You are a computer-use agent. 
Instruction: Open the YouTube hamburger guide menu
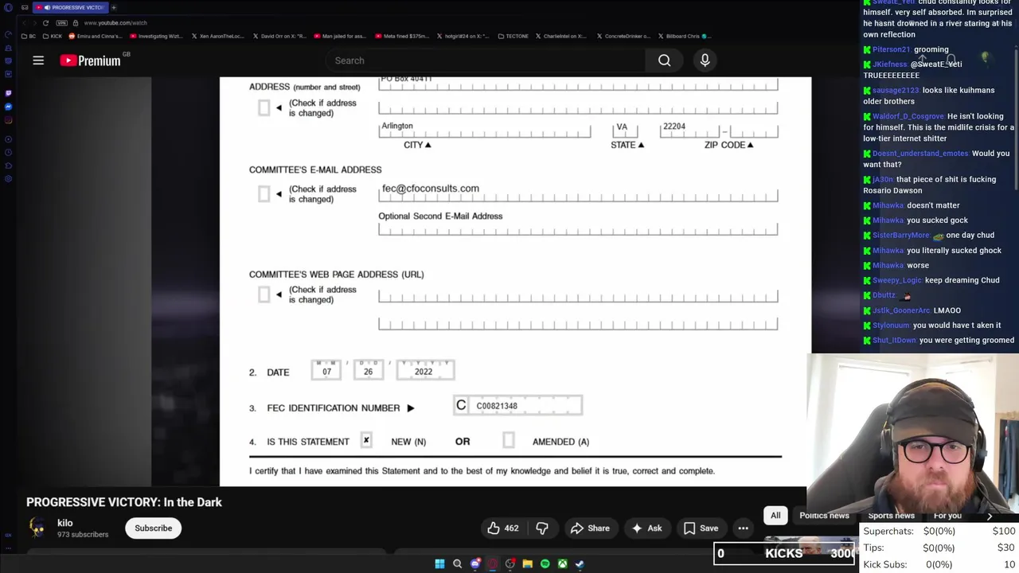pos(38,60)
